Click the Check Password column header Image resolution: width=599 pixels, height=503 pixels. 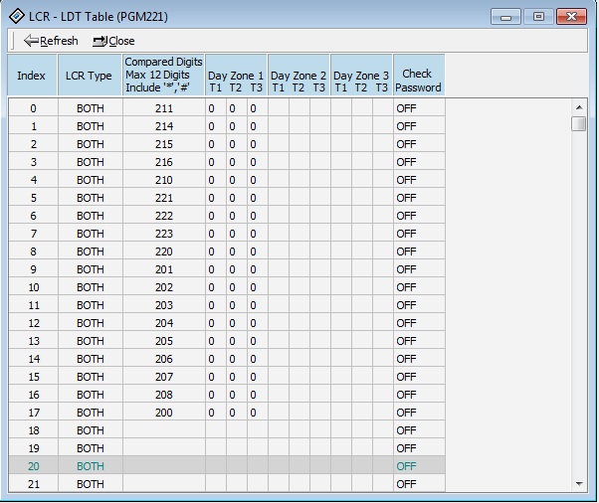[418, 75]
